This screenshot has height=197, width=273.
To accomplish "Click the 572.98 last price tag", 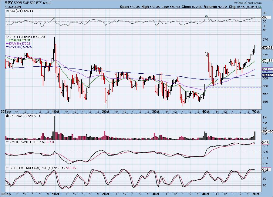I will click(267, 48).
